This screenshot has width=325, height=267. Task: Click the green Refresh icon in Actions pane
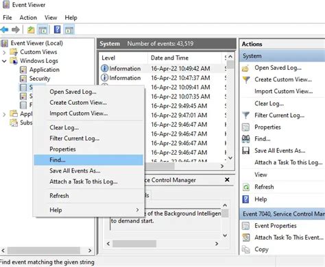246,187
